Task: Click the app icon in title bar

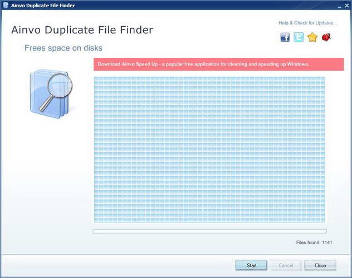Action: click(x=6, y=5)
